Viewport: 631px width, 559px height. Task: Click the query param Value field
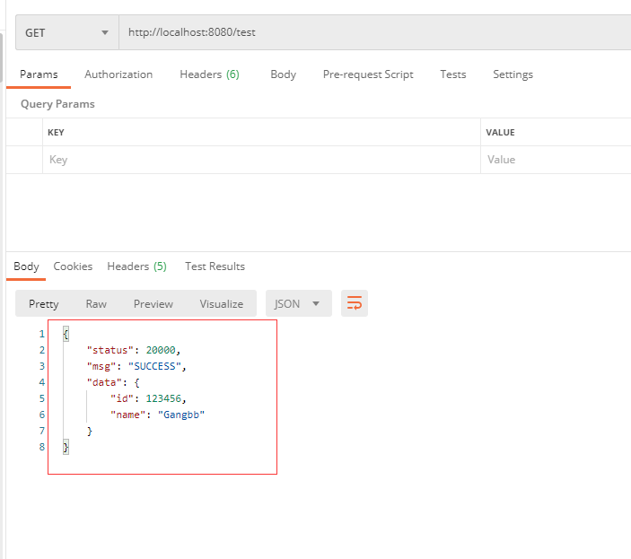click(x=557, y=160)
